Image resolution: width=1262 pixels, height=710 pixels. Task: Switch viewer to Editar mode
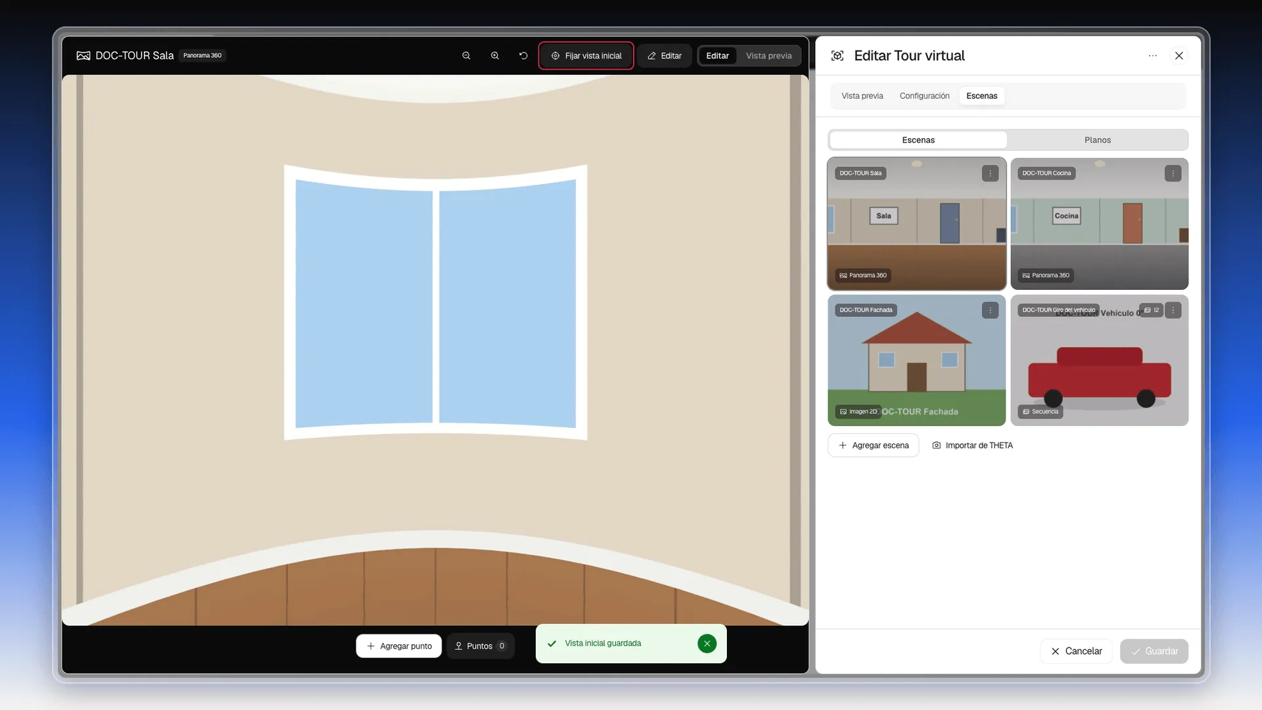point(717,56)
